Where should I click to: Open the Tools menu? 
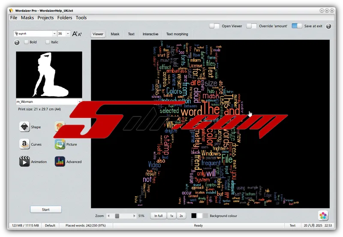81,18
